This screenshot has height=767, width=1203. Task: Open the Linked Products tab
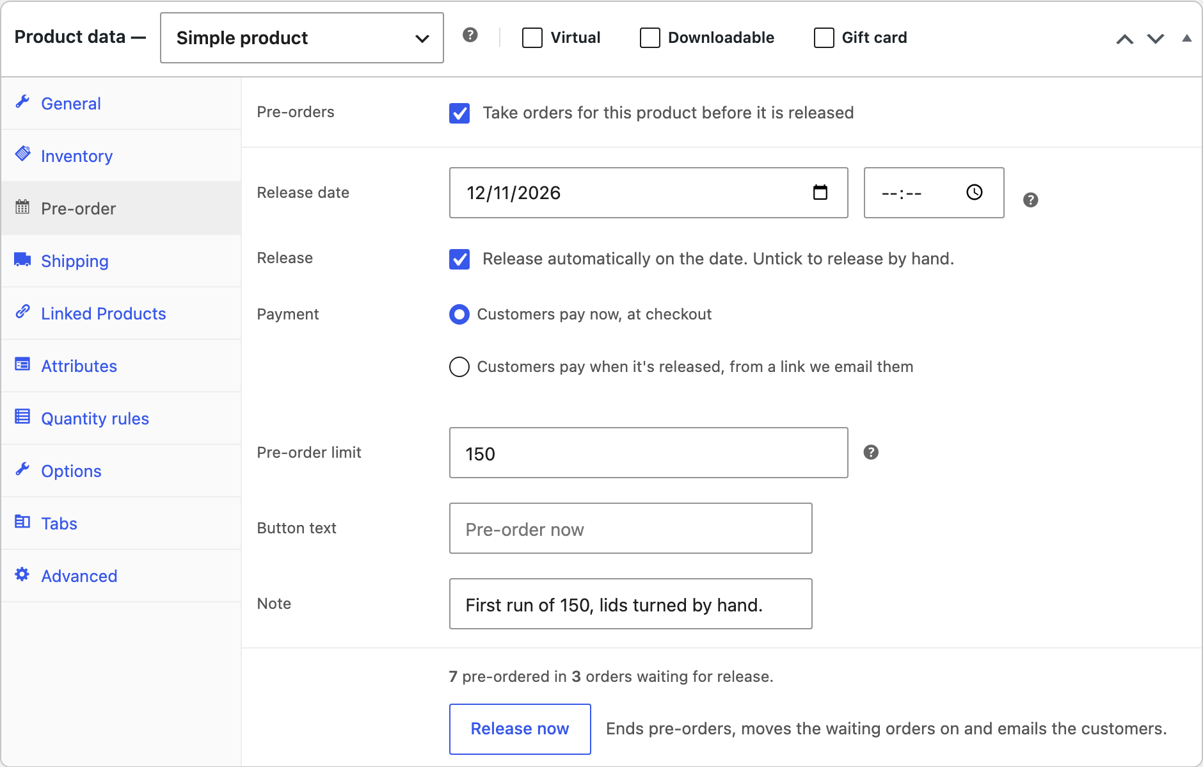coord(122,313)
